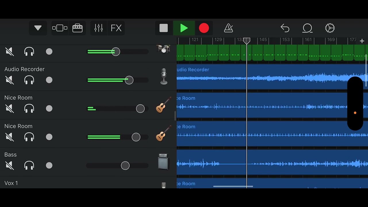Viewport: 368px width, 207px height.
Task: Select the lower Nice Room waveform region
Action: [x=272, y=134]
